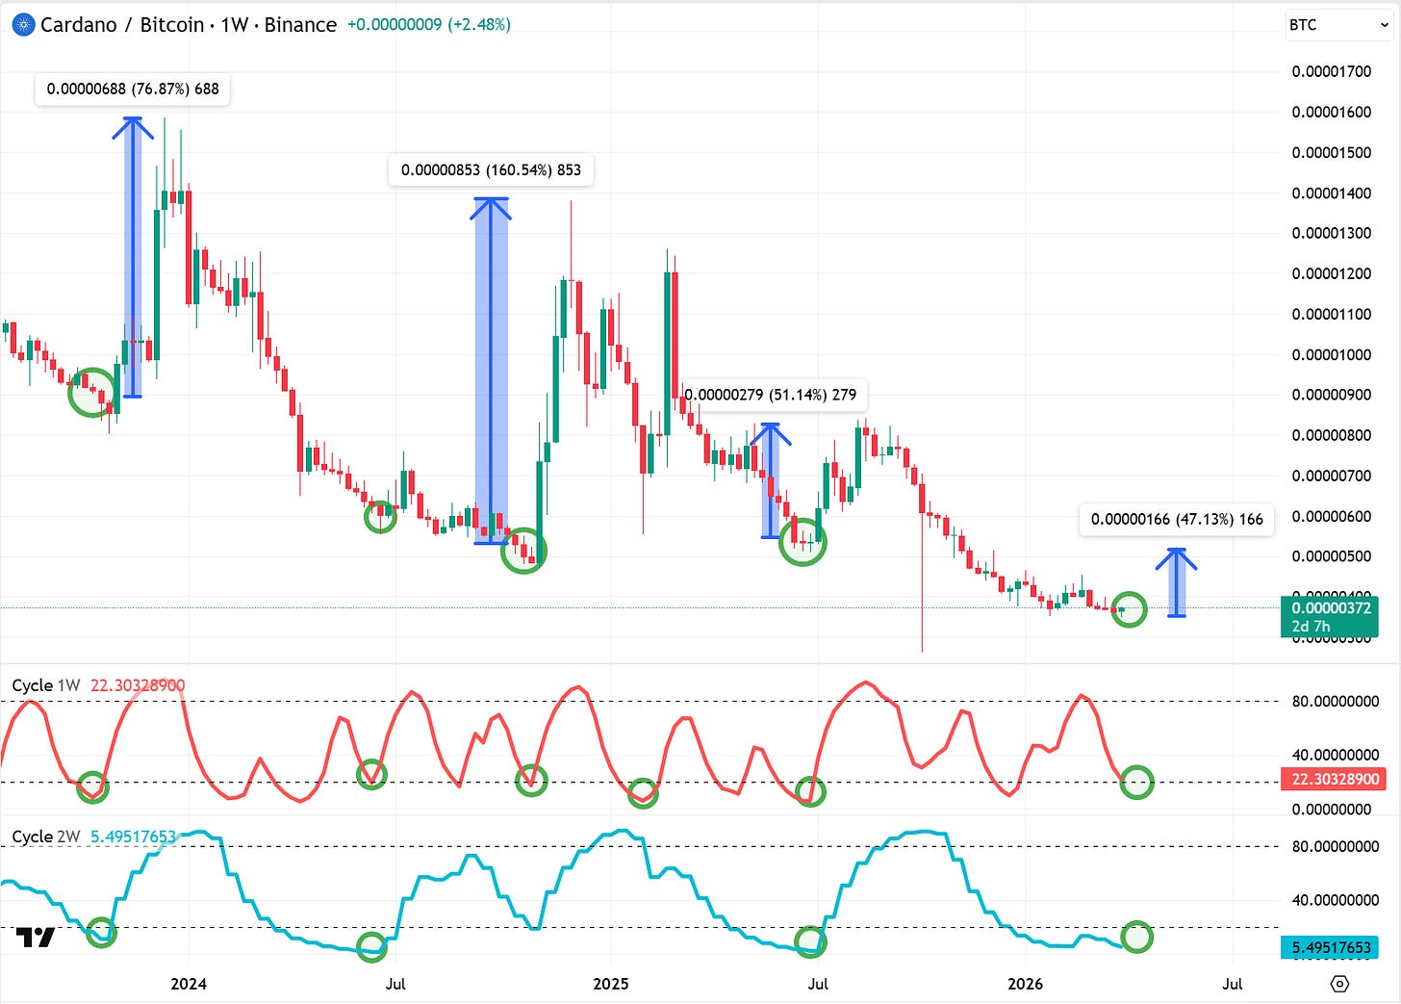1401x1004 pixels.
Task: Click the 0.00000166 (47.13%) measurement label
Action: pos(1177,519)
